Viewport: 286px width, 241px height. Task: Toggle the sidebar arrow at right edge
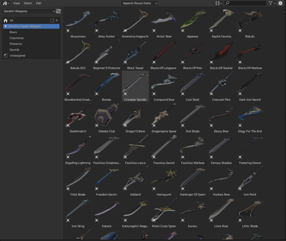click(x=284, y=12)
